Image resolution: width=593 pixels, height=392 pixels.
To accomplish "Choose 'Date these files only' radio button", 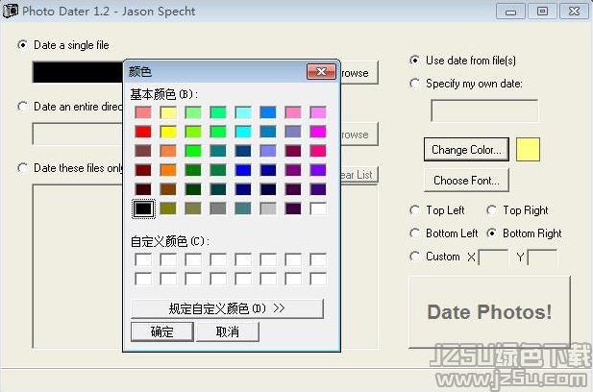I will point(23,168).
